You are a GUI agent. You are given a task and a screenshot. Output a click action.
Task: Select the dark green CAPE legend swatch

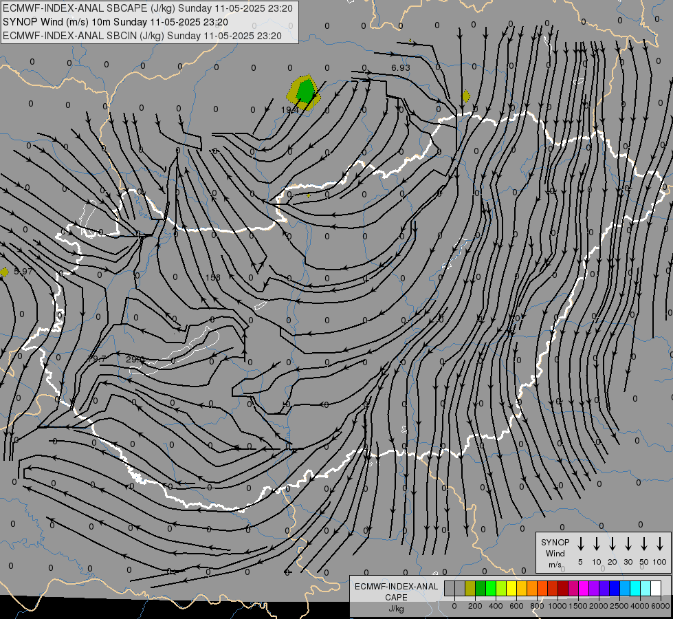click(x=481, y=589)
